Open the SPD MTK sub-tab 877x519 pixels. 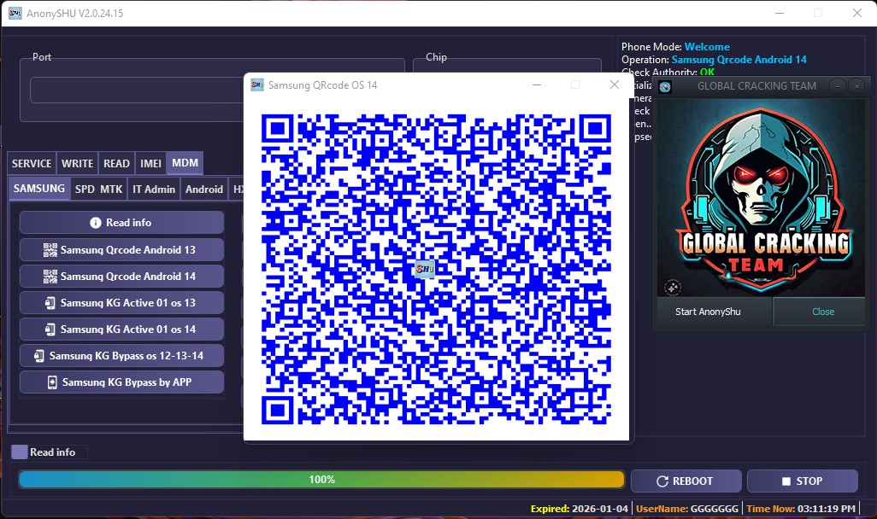(x=98, y=190)
